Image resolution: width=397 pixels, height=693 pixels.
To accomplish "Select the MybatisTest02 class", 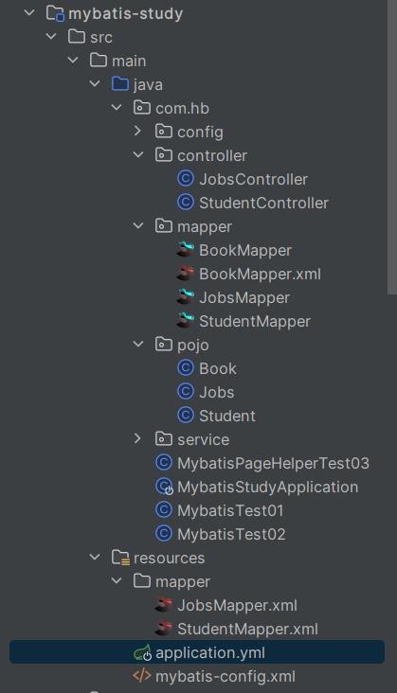I will (x=231, y=534).
